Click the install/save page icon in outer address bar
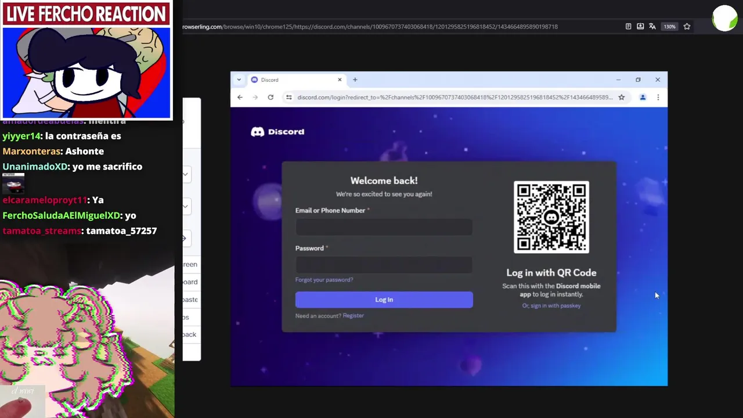The height and width of the screenshot is (418, 743). click(x=640, y=26)
